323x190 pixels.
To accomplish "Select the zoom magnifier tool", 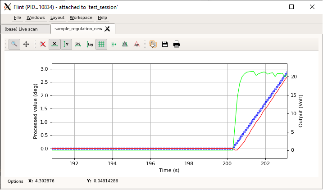I will pos(14,44).
